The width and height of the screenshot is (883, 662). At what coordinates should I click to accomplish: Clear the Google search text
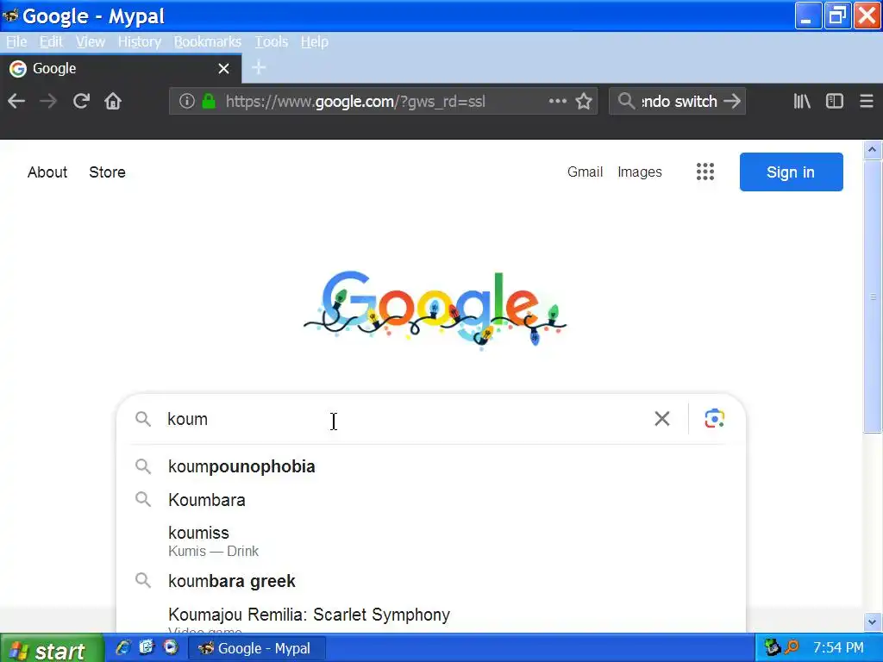click(662, 419)
